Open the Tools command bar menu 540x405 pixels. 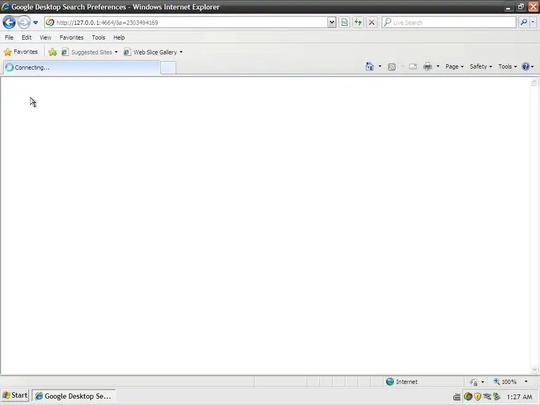507,66
